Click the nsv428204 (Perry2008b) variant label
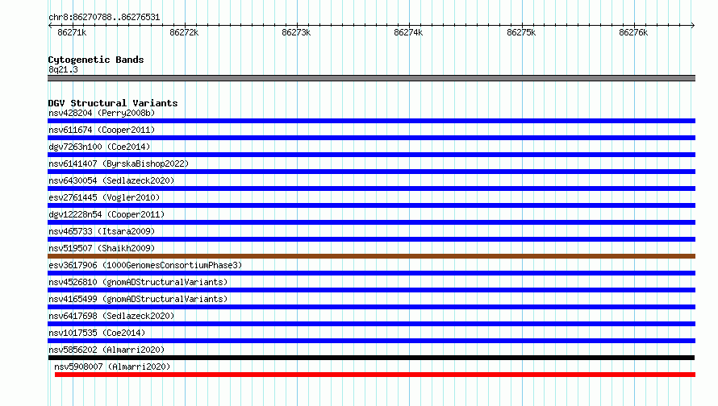Image resolution: width=718 pixels, height=406 pixels. coord(102,113)
